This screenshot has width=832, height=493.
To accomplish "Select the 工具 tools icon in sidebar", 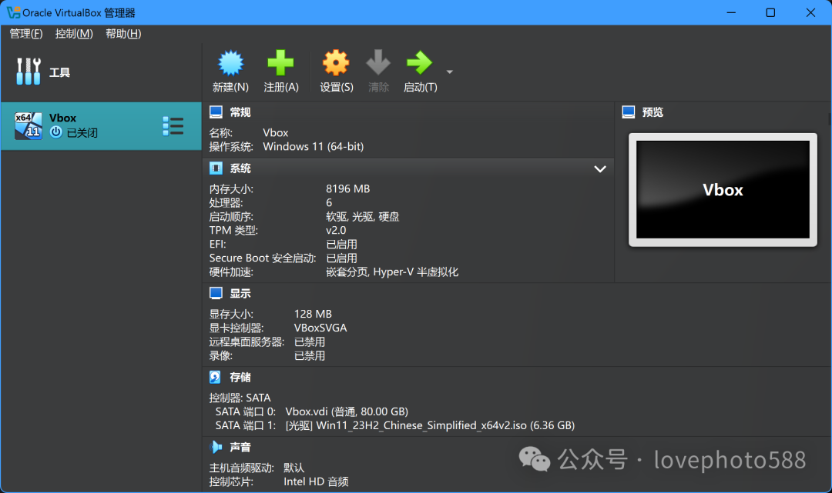I will pos(29,72).
